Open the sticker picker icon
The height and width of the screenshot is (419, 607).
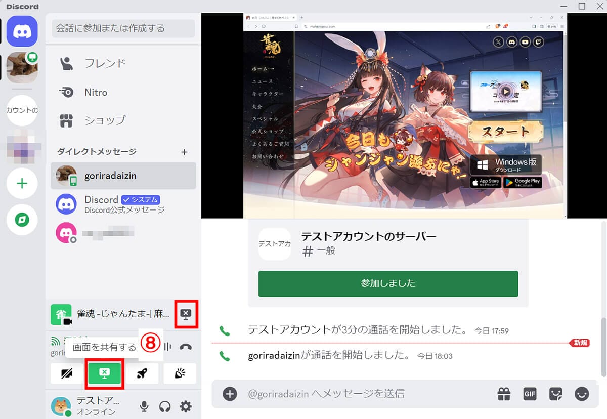[x=556, y=394]
